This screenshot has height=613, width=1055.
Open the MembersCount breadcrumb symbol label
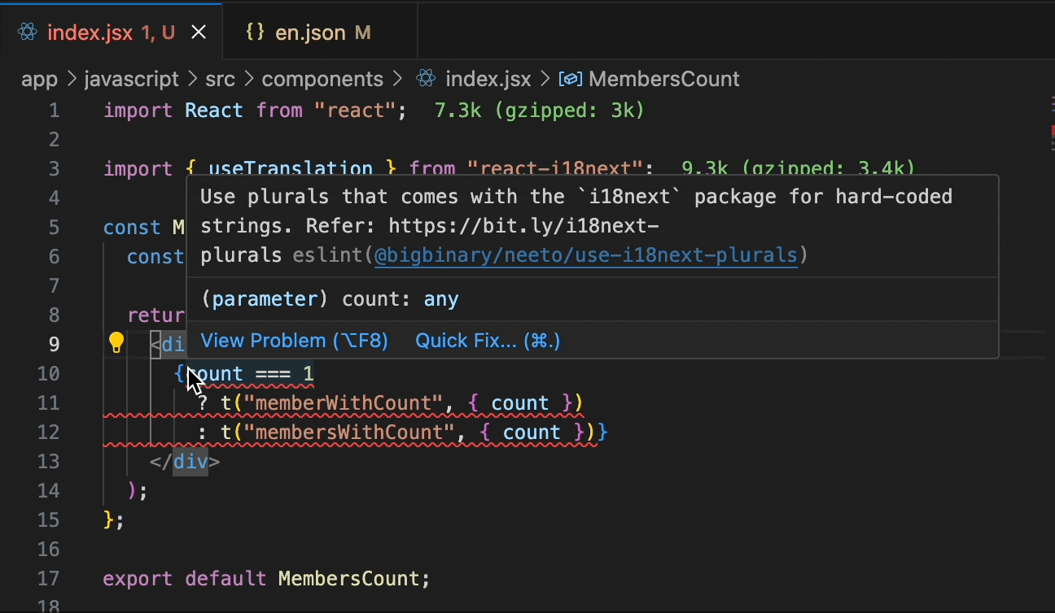coord(663,79)
